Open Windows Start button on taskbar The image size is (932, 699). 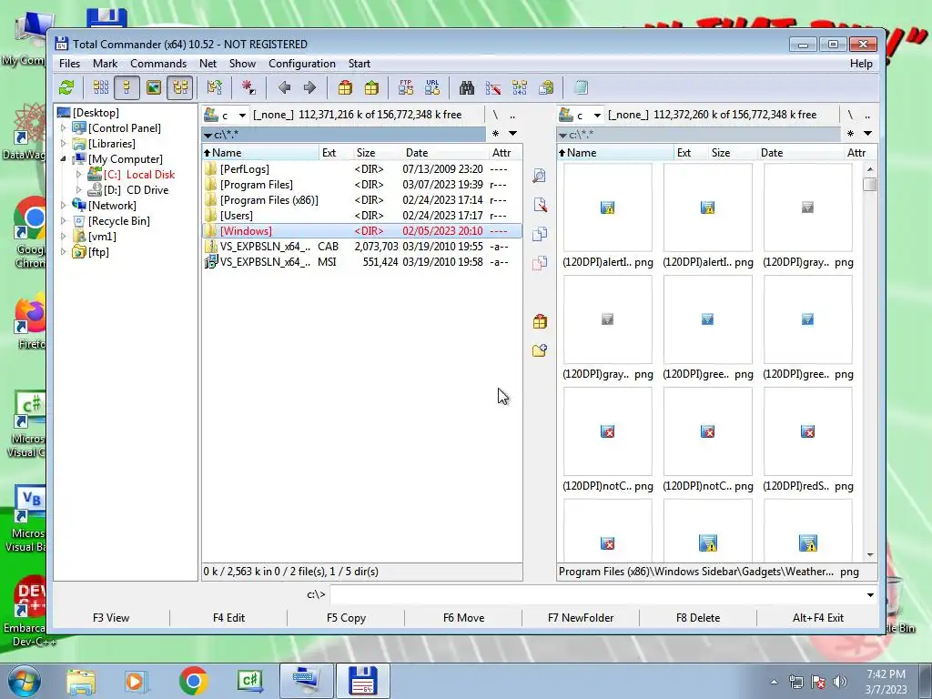(x=25, y=682)
